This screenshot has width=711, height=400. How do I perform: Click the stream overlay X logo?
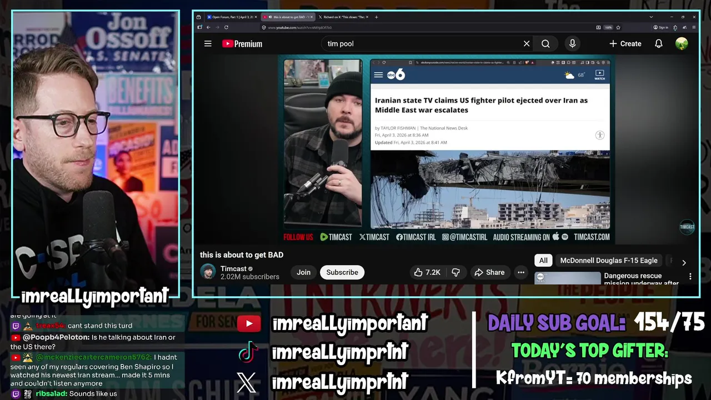tap(247, 382)
